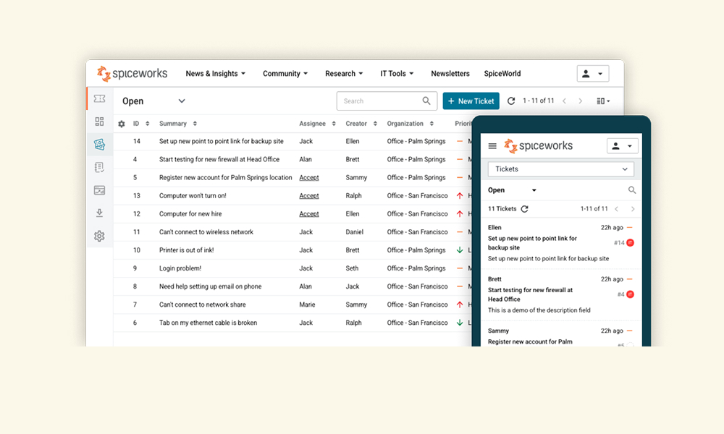This screenshot has width=724, height=434.
Task: Open the mobile user account dropdown
Action: tap(623, 145)
